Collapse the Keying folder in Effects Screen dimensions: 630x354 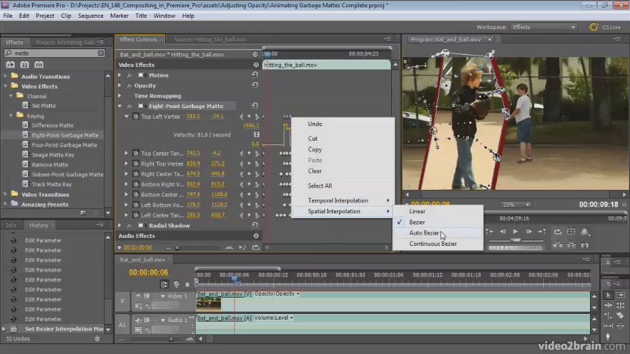coord(11,116)
